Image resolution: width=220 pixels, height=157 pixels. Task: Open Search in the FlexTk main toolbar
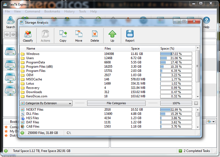[11, 22]
